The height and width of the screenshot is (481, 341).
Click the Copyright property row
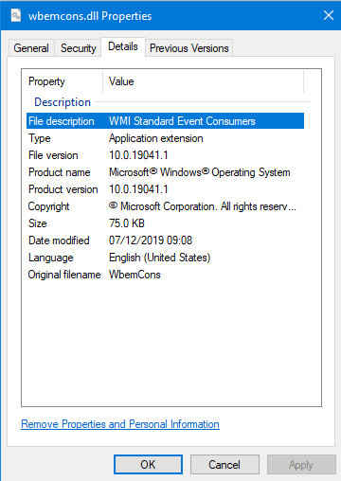(165, 206)
